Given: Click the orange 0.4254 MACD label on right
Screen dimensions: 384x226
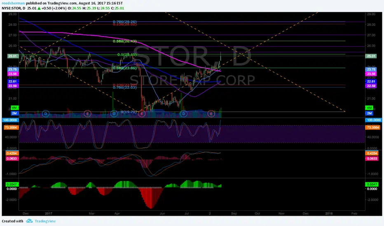Looking at the screenshot, I should (x=372, y=153).
